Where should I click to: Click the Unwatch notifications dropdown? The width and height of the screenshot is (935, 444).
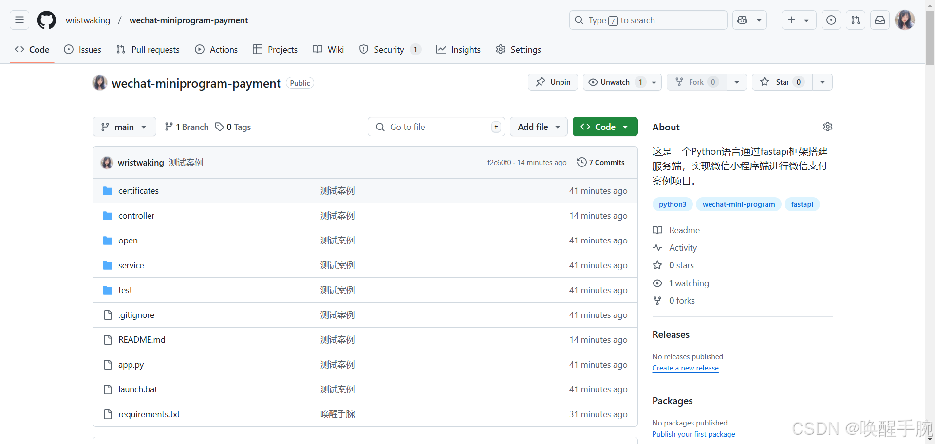(622, 82)
